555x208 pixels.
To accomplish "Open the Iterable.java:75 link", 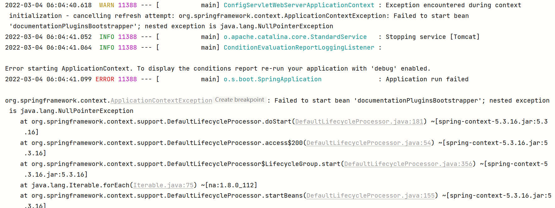I will pos(163,185).
